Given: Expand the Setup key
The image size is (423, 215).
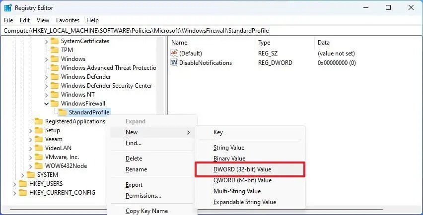Looking at the screenshot, I should coord(30,131).
